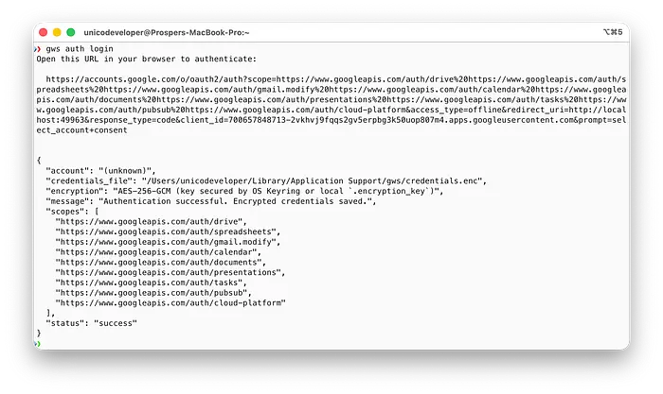Click the green prompt chevron at bottom
Screen dimensions: 663x394
click(x=38, y=344)
